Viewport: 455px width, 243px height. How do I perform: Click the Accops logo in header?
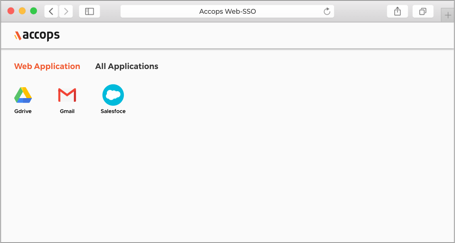point(37,36)
